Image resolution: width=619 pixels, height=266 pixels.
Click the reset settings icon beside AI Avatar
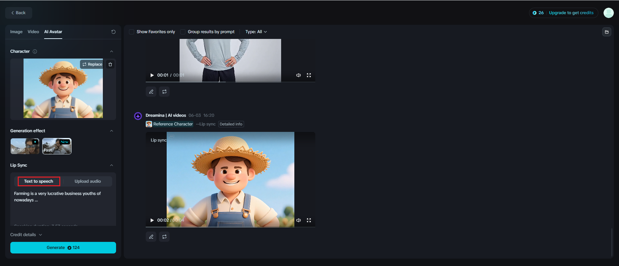[113, 32]
